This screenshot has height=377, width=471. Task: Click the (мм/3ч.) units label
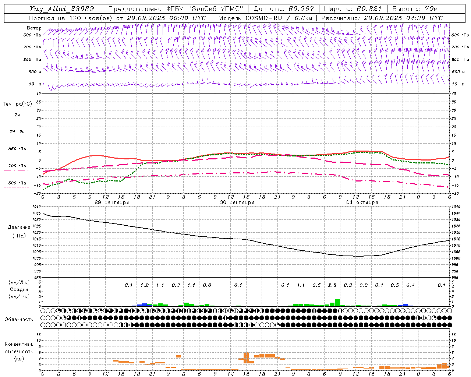[19, 282]
